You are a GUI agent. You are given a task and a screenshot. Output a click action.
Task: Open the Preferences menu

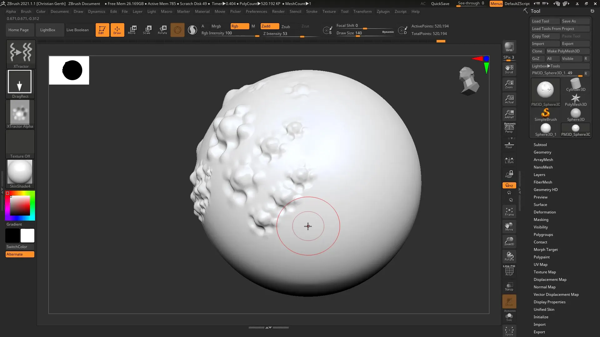pos(256,12)
